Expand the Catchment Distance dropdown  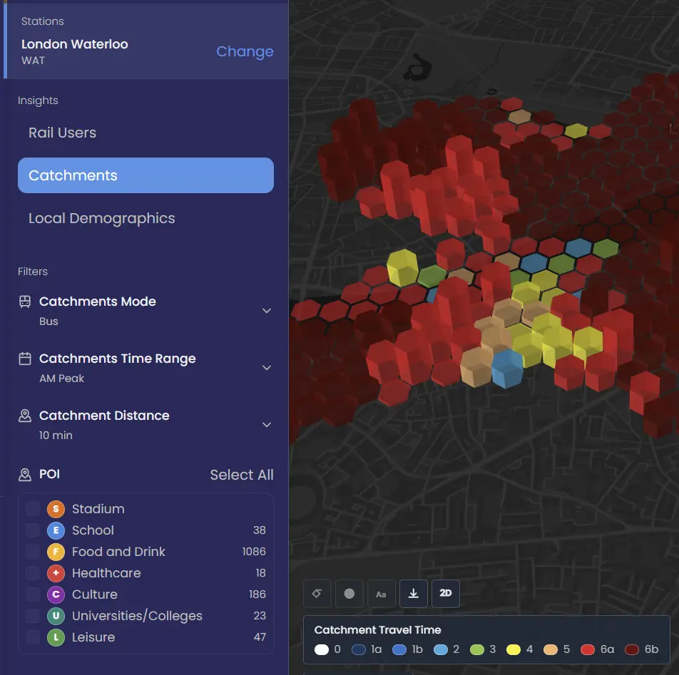[x=266, y=425]
